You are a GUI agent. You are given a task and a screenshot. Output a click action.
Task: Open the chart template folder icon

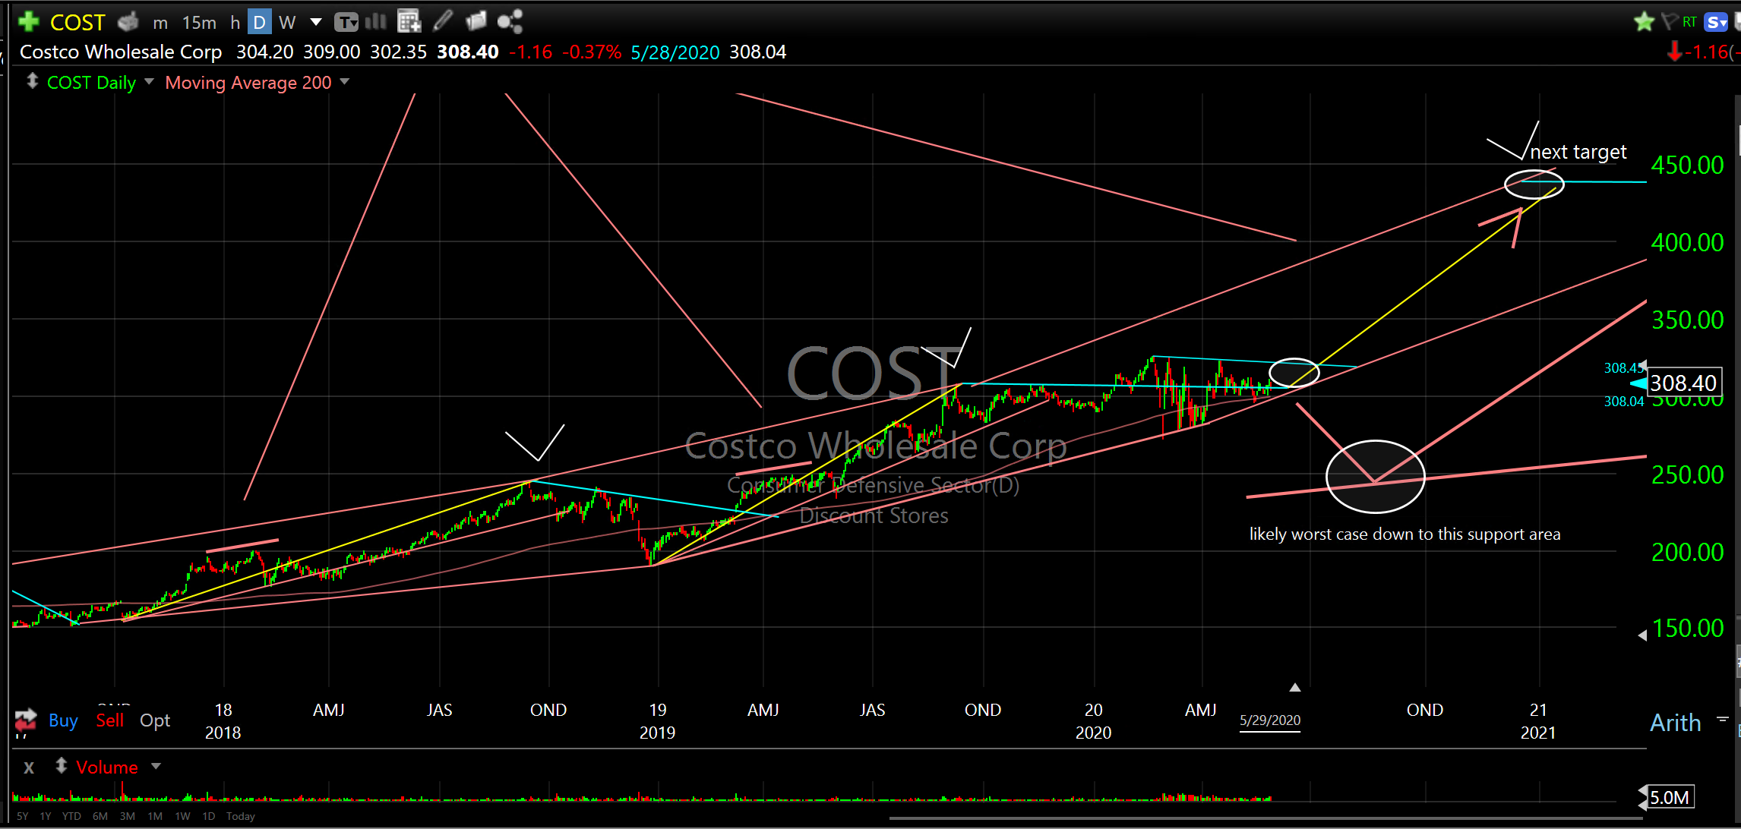point(476,21)
